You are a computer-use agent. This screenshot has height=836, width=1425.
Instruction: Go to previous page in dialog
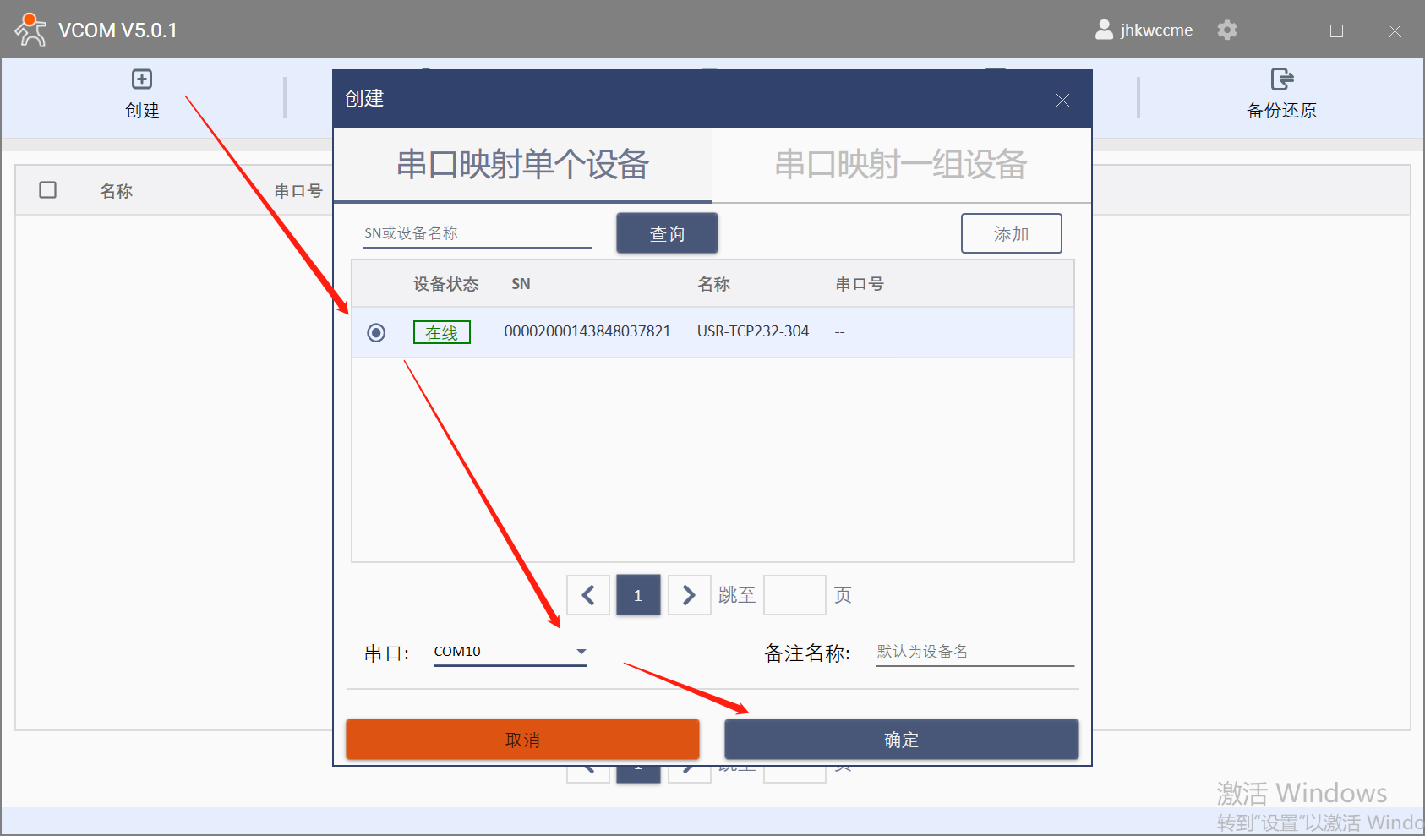pos(588,595)
